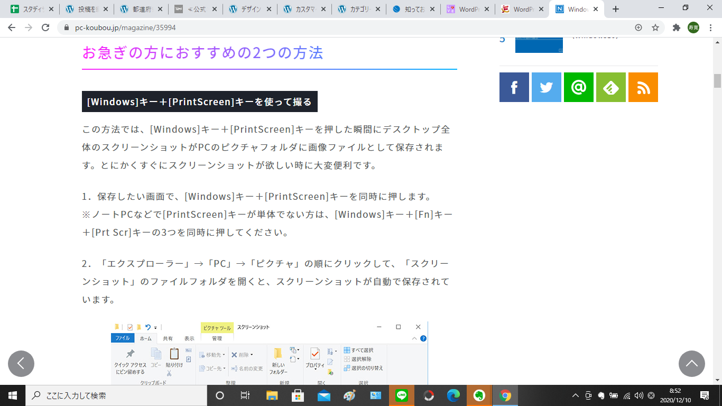Click the step text starting 1．保存したい画面で
The height and width of the screenshot is (406, 722).
point(257,197)
